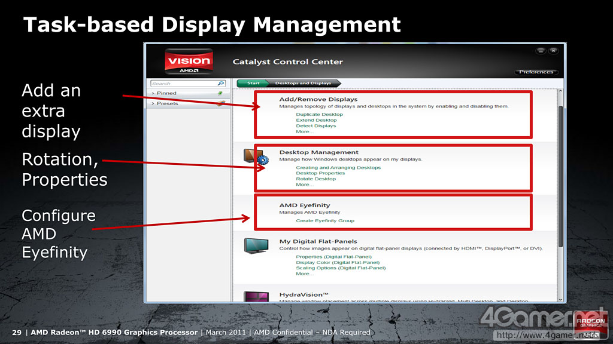Screen dimensions: 613x344
Task: Open My Digital Flat-Panels heading
Action: [318, 241]
